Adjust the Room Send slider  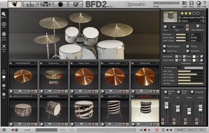tap(182, 38)
